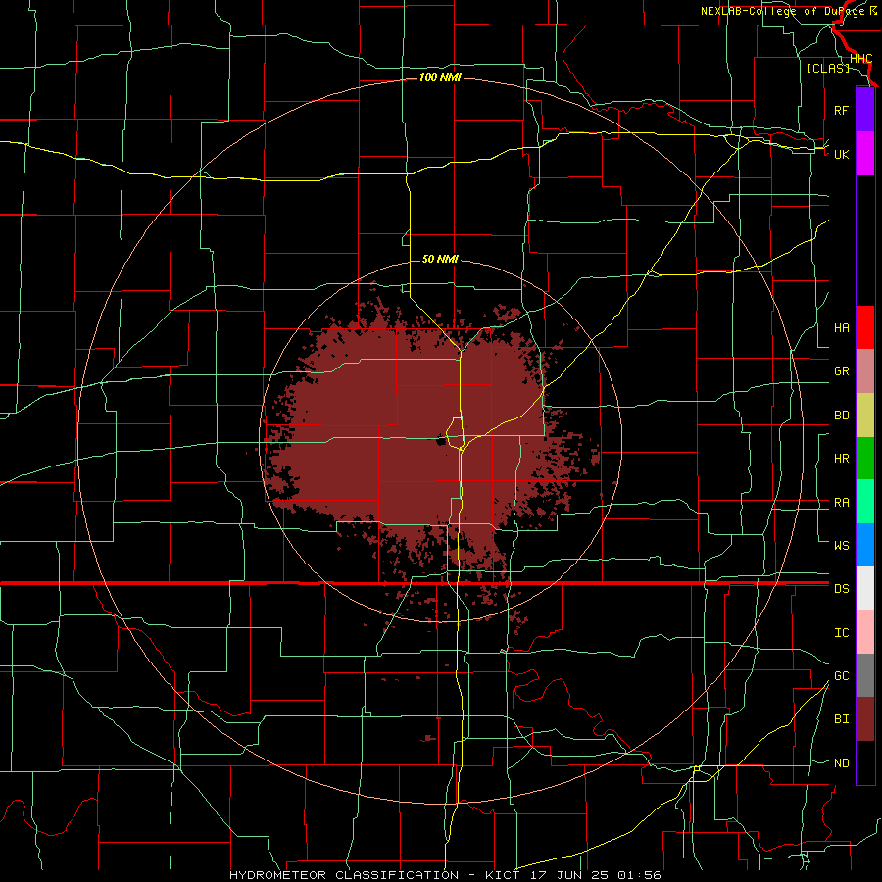Click the WS blue legend swatch
882x882 pixels.
pos(865,545)
